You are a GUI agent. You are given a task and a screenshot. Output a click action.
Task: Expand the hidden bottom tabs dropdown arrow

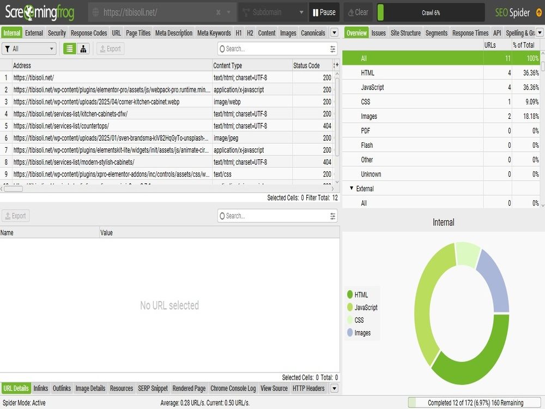[x=334, y=388]
